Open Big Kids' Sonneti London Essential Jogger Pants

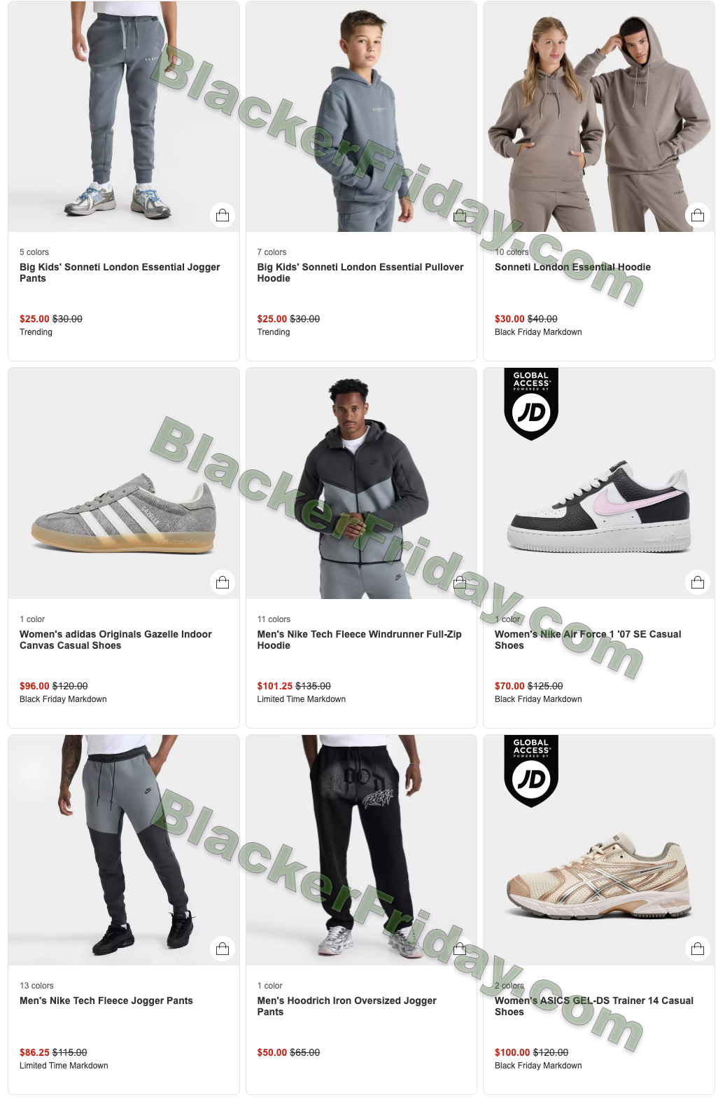pos(120,273)
